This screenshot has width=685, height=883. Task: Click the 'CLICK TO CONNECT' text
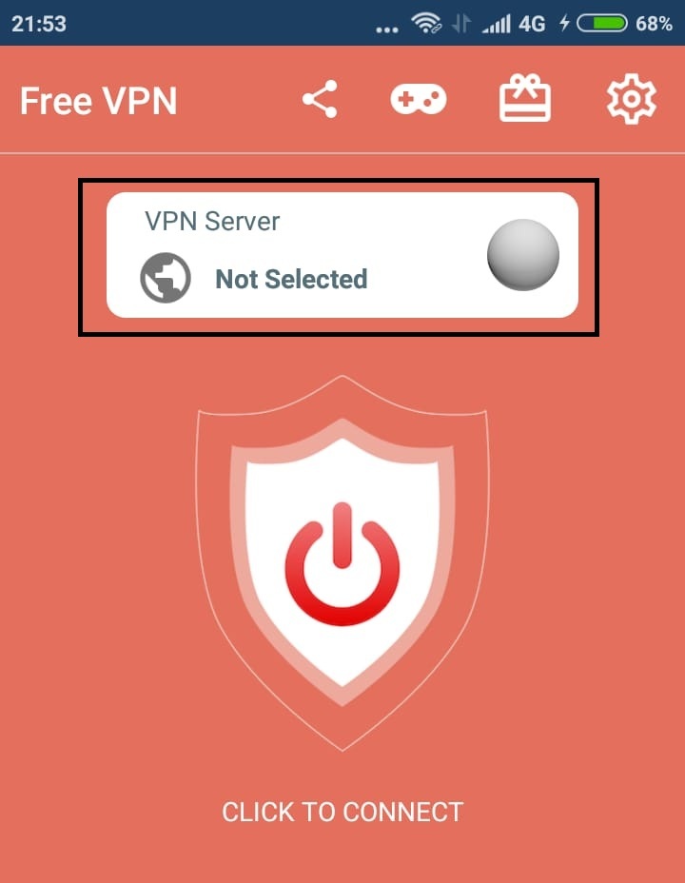[342, 812]
